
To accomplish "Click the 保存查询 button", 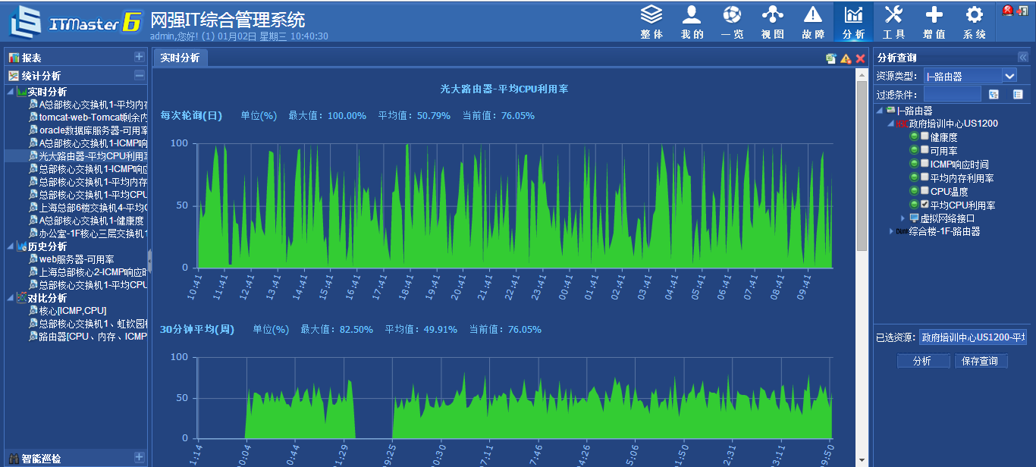I will (981, 362).
